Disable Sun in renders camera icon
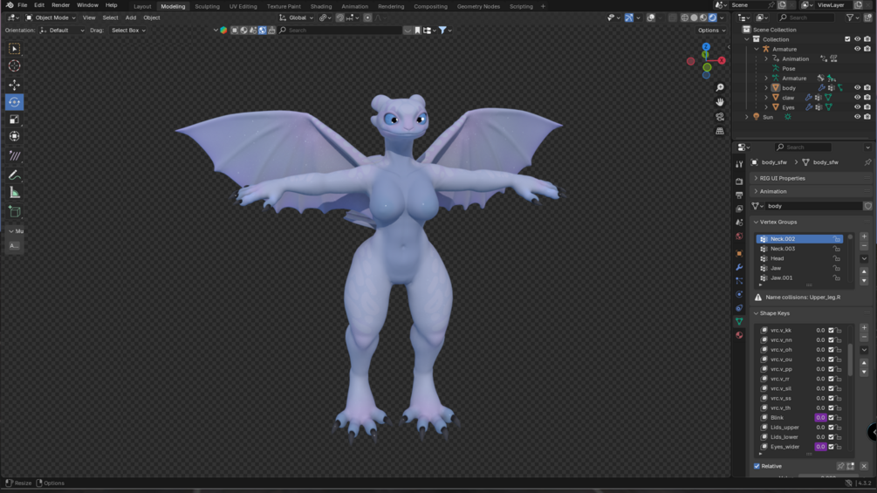This screenshot has height=493, width=877. 867,117
